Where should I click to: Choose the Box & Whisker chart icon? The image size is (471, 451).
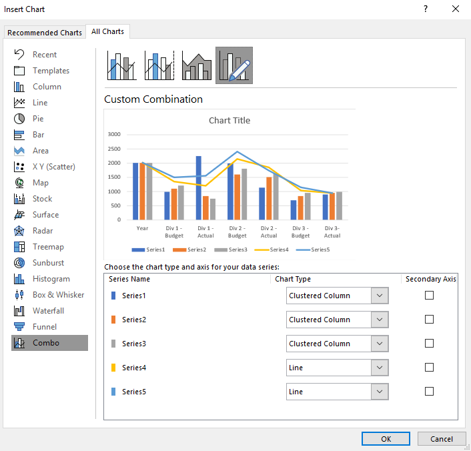[x=19, y=295]
